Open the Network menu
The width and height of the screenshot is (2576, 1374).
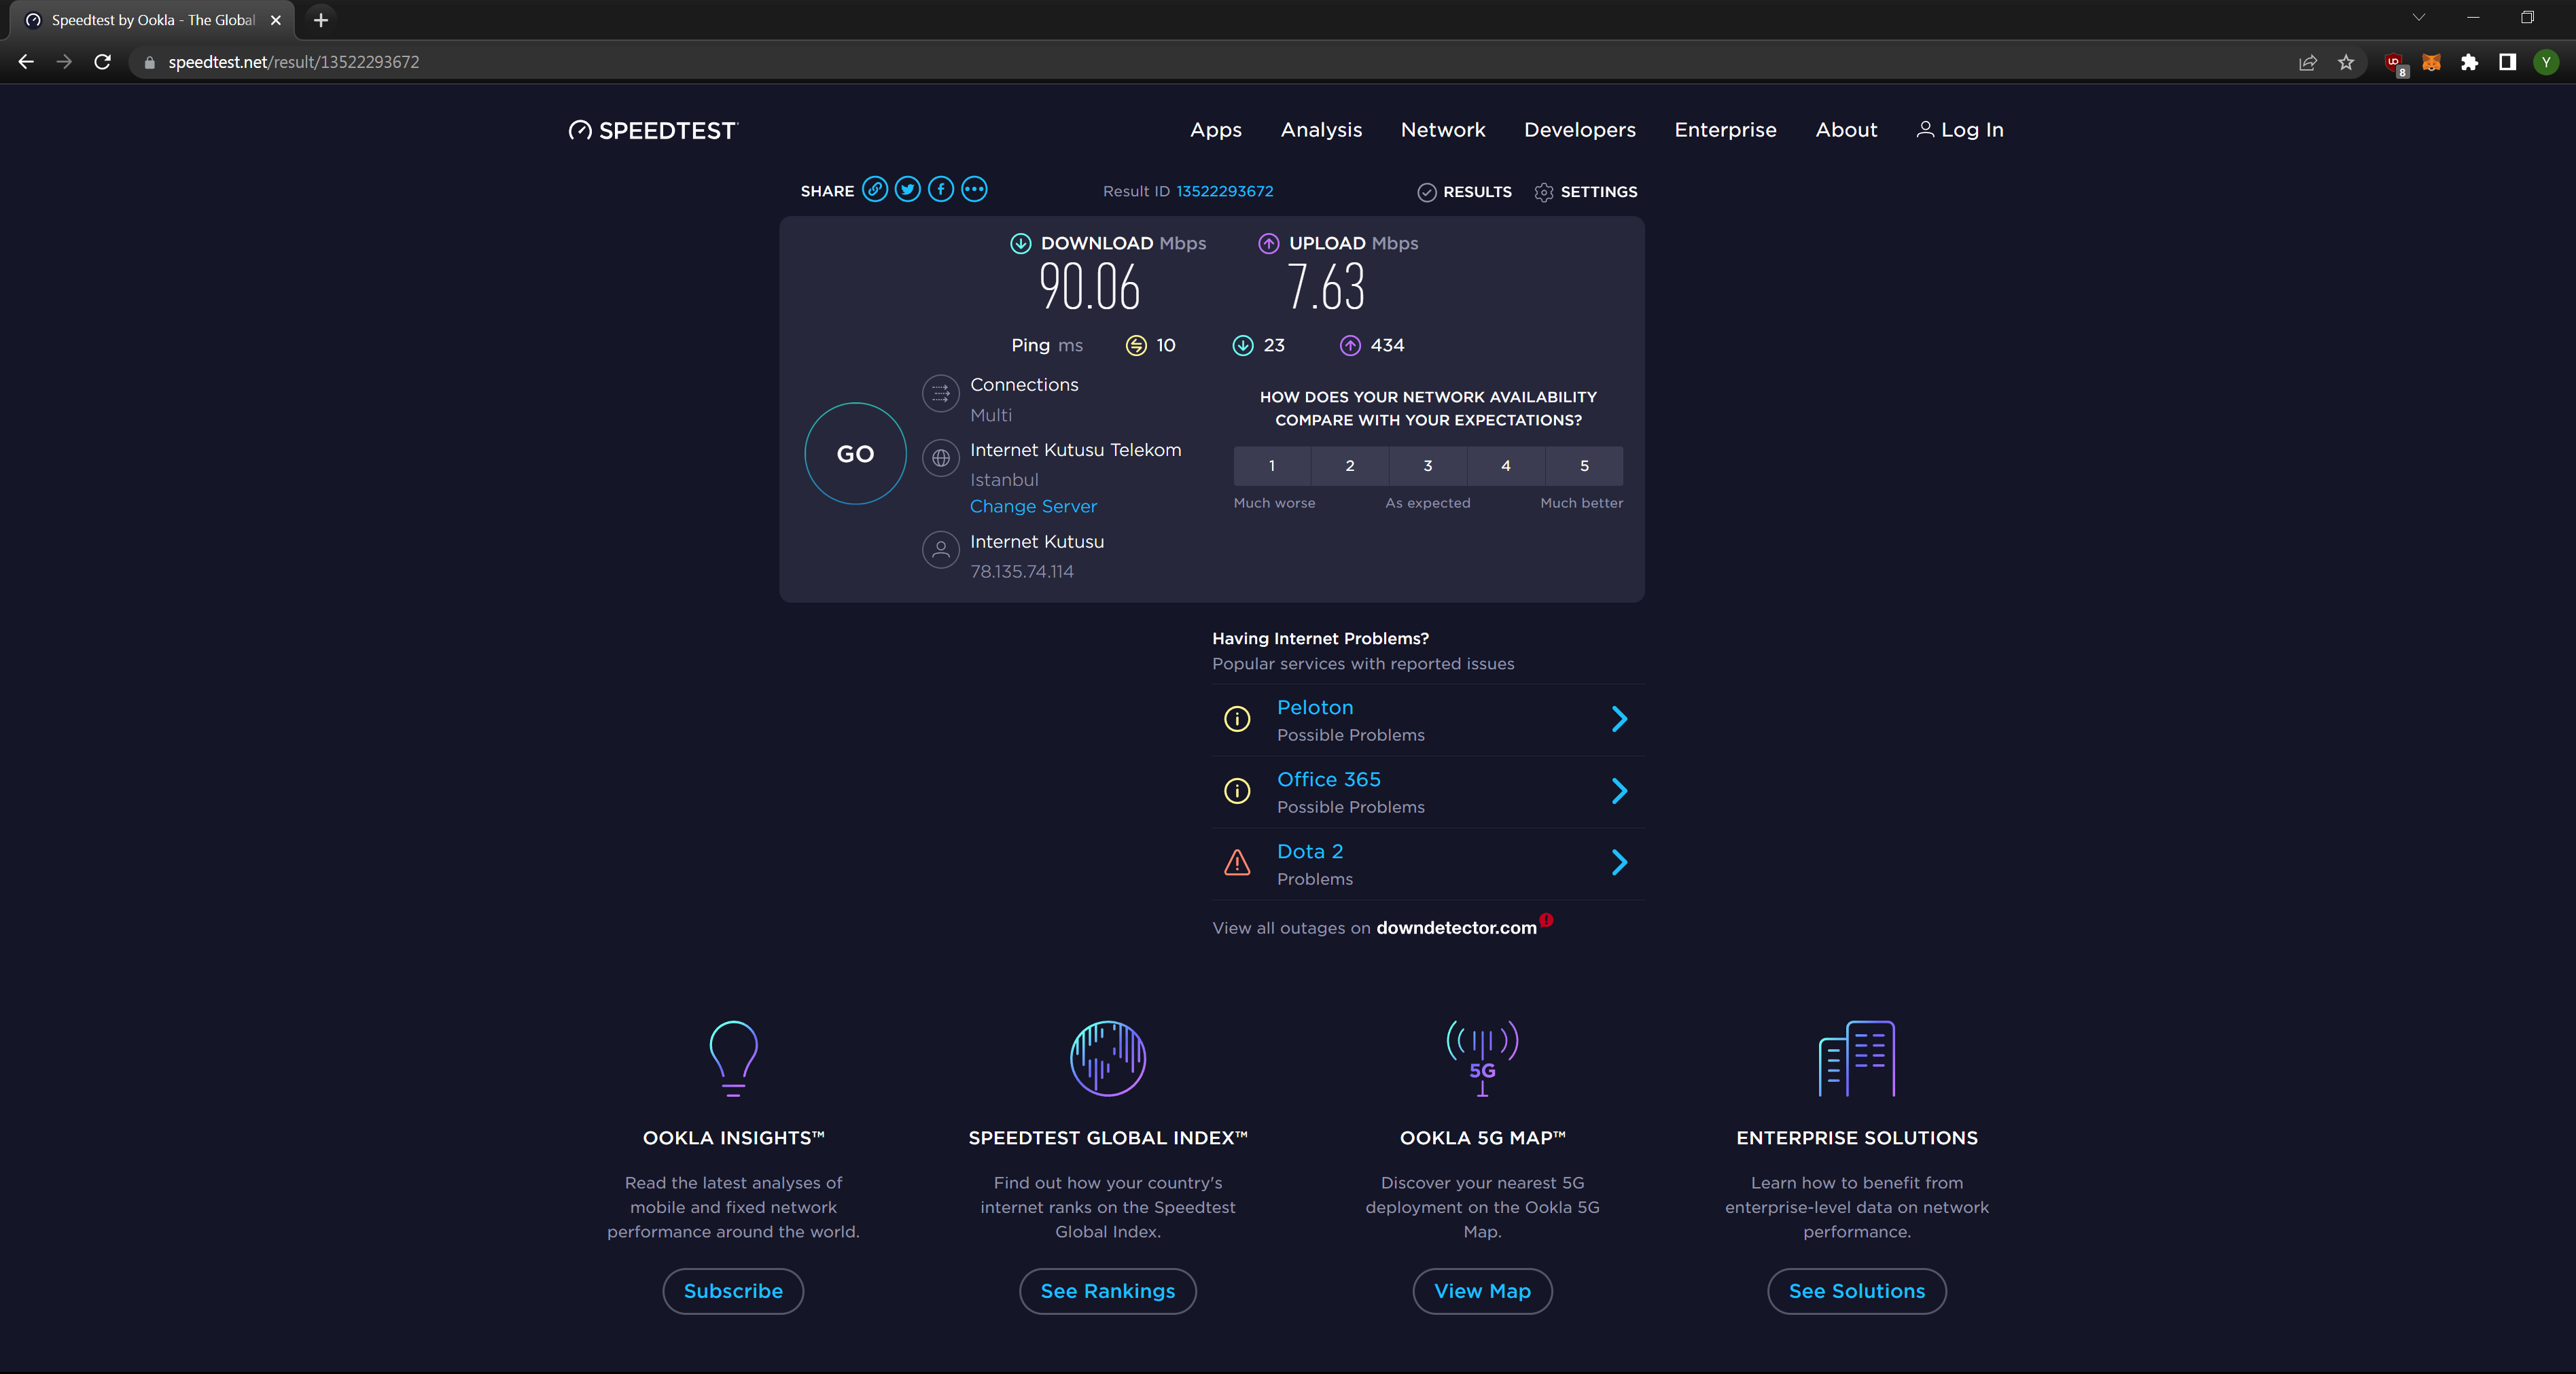click(x=1443, y=130)
